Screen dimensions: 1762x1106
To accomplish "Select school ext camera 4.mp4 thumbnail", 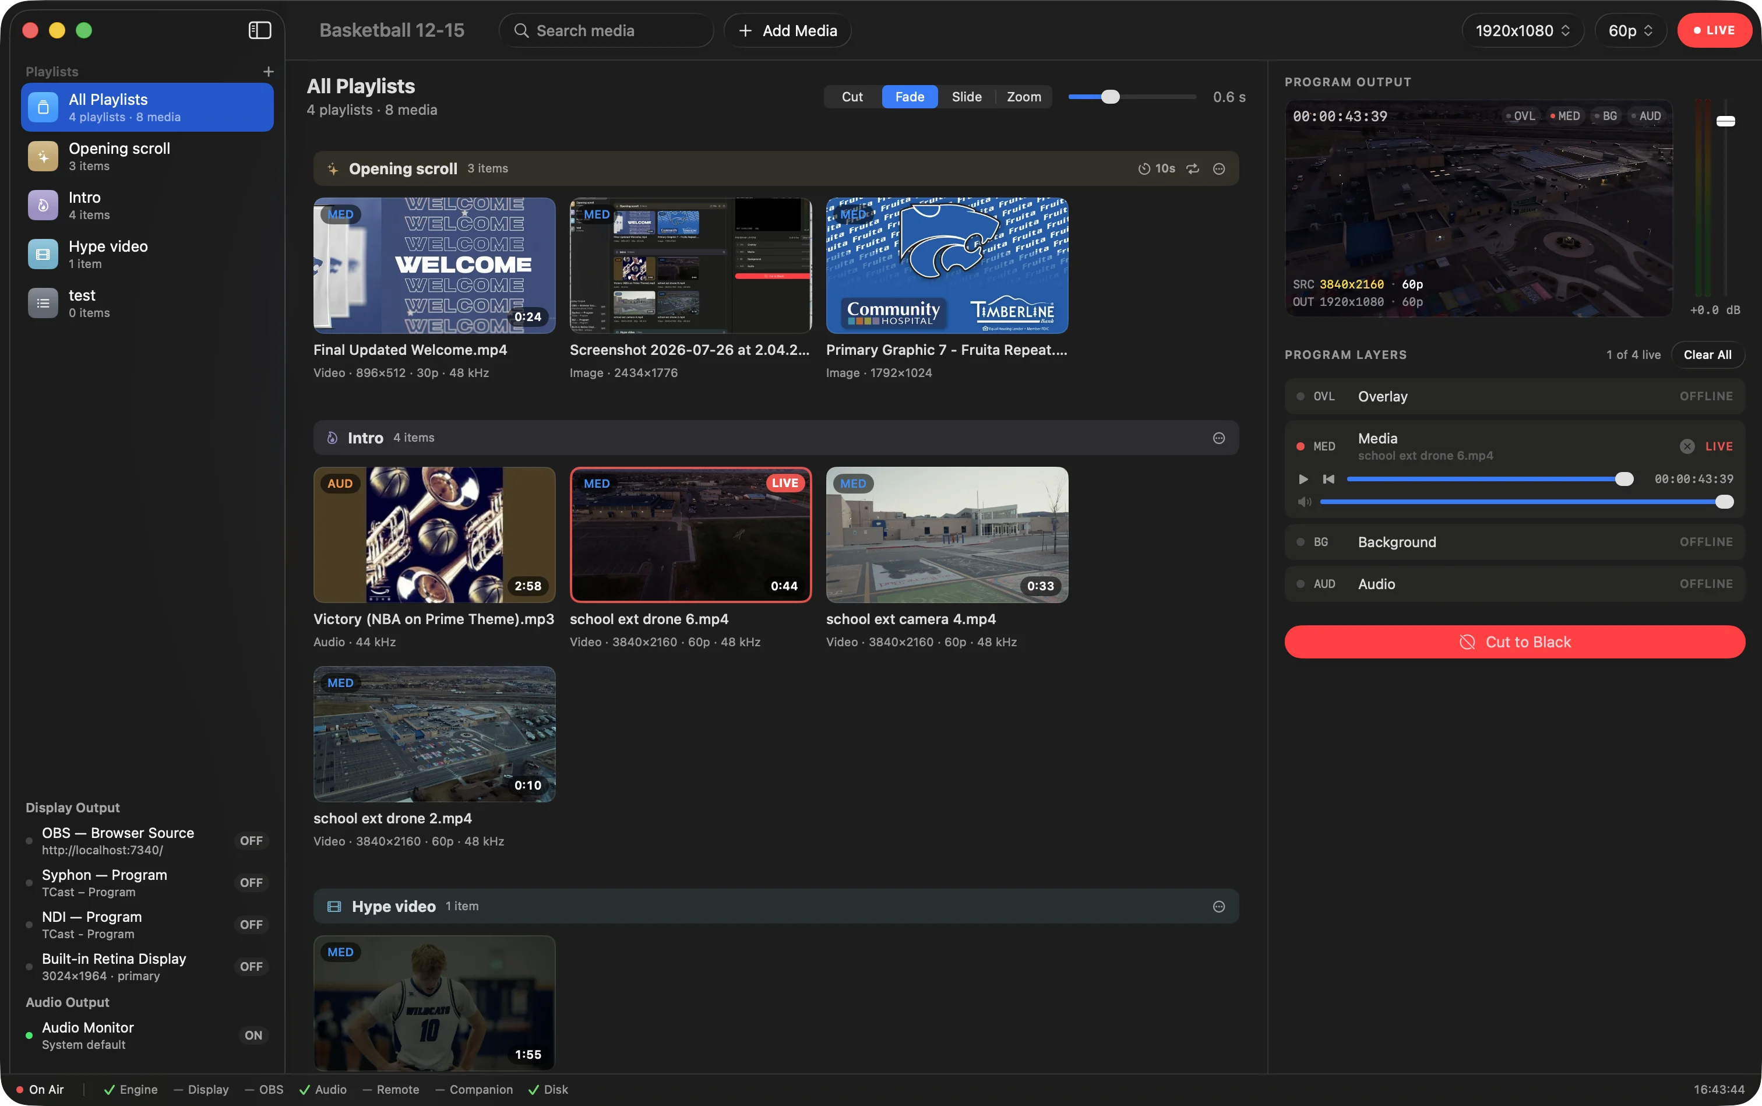I will pos(946,535).
